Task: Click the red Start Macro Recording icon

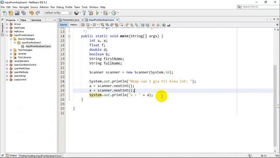Action: tap(153, 25)
